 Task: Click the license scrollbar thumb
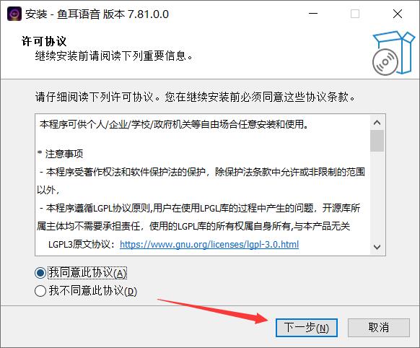[377, 141]
